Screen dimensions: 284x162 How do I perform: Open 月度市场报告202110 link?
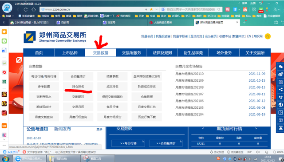coord(189,74)
